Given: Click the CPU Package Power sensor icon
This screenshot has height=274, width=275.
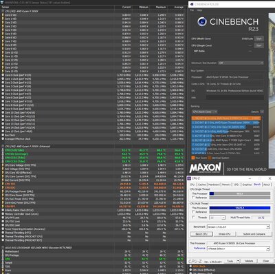Looking at the screenshot, I should pyautogui.click(x=3, y=191).
